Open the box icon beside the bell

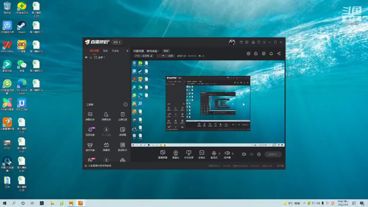coord(264,53)
